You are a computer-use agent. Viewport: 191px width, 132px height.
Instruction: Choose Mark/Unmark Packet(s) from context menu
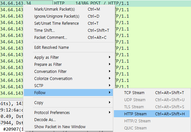click(x=69, y=9)
